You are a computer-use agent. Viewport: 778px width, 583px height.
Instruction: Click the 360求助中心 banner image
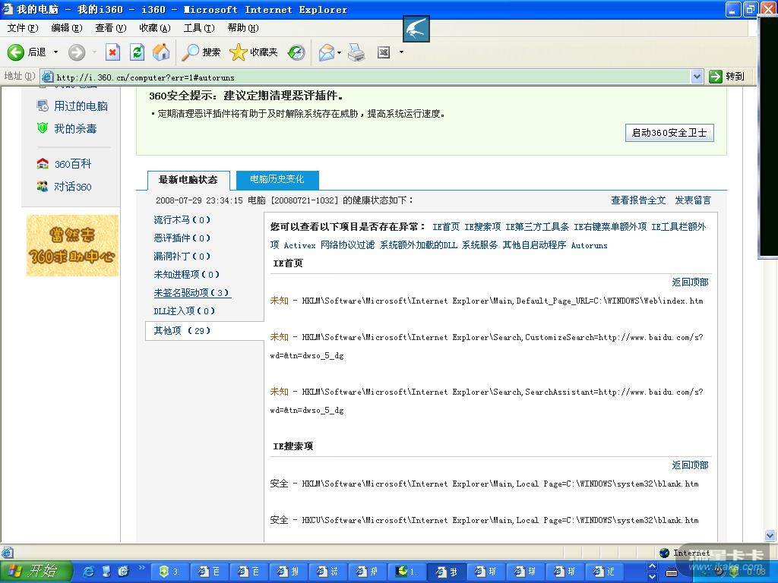point(72,245)
